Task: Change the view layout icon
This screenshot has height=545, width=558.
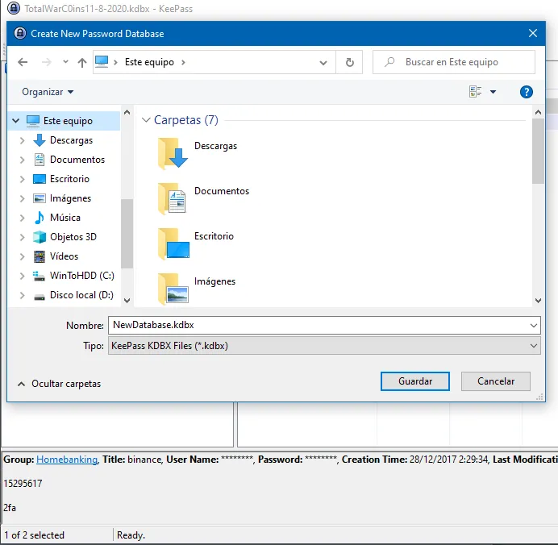Action: coord(476,92)
